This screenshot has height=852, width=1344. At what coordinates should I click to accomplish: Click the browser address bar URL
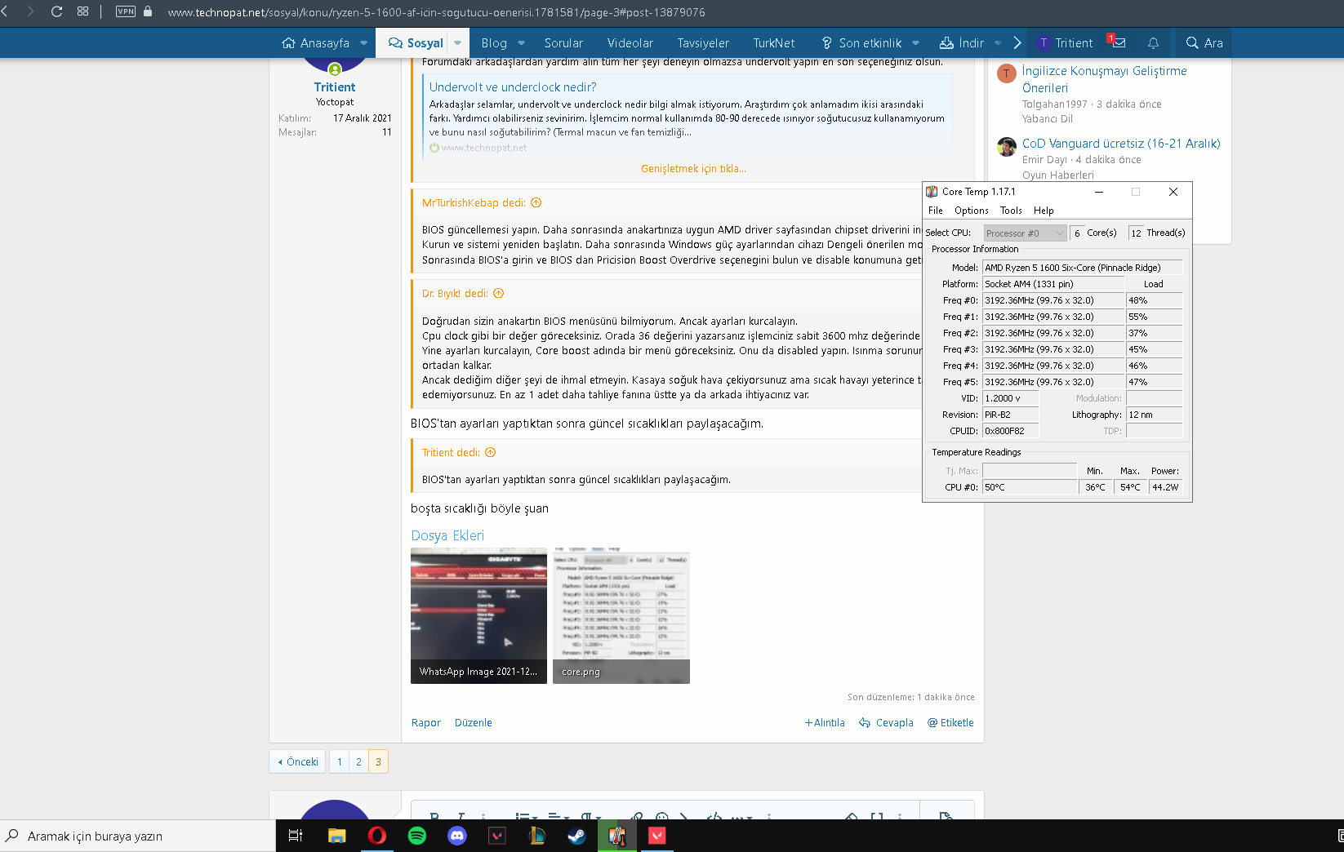[x=437, y=12]
